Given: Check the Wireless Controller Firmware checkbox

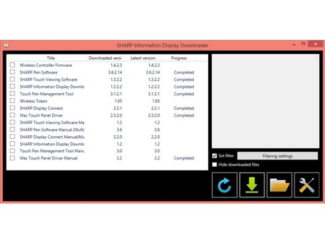Looking at the screenshot, I should coord(12,65).
